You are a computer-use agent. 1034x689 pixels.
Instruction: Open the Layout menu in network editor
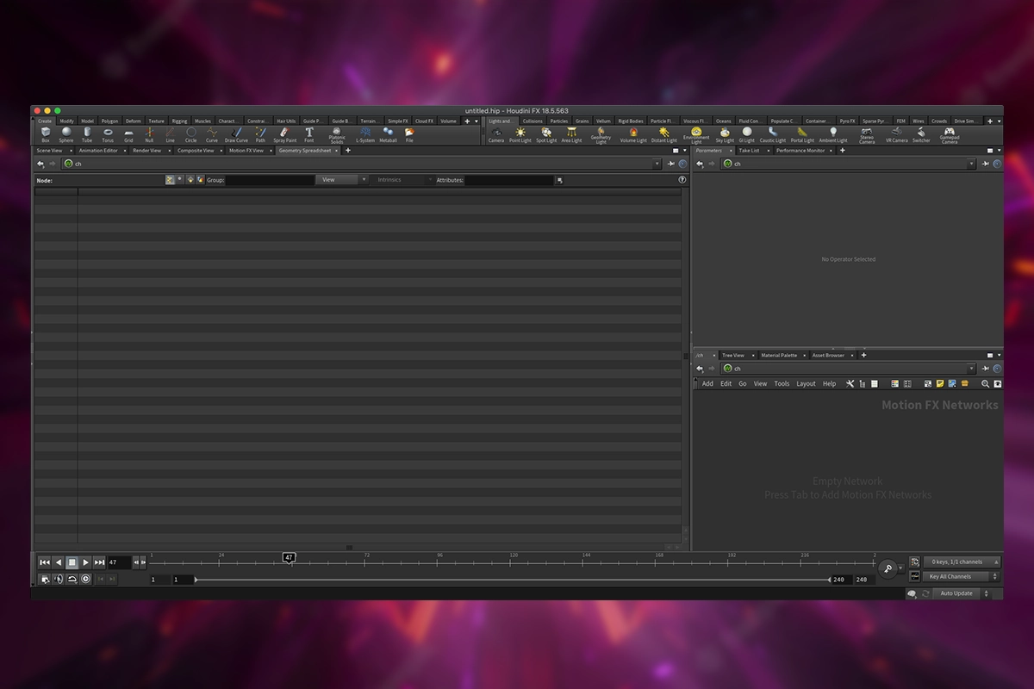806,384
